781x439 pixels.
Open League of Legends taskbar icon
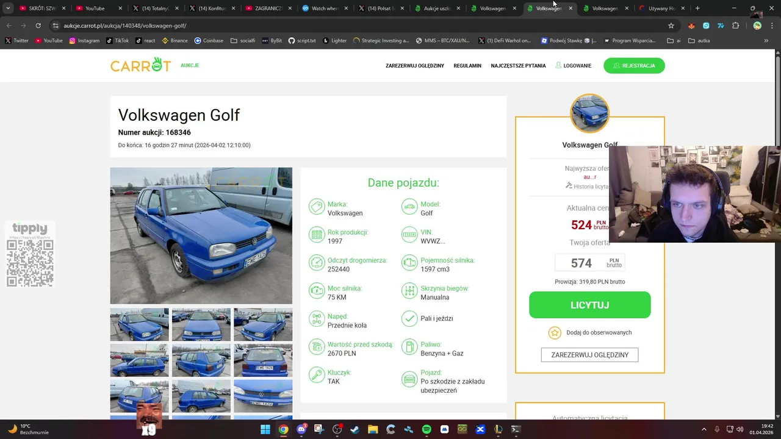pos(498,429)
